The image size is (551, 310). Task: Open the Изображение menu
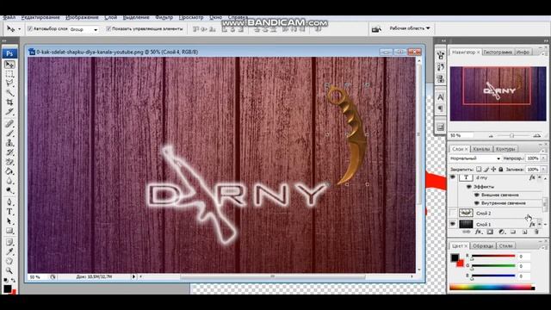[x=83, y=17]
